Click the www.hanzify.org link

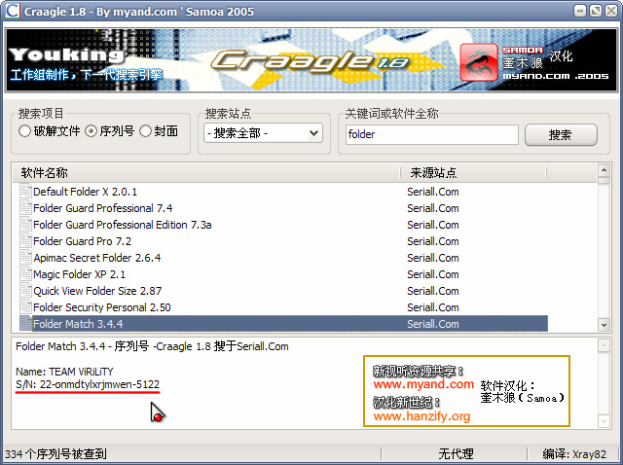421,415
